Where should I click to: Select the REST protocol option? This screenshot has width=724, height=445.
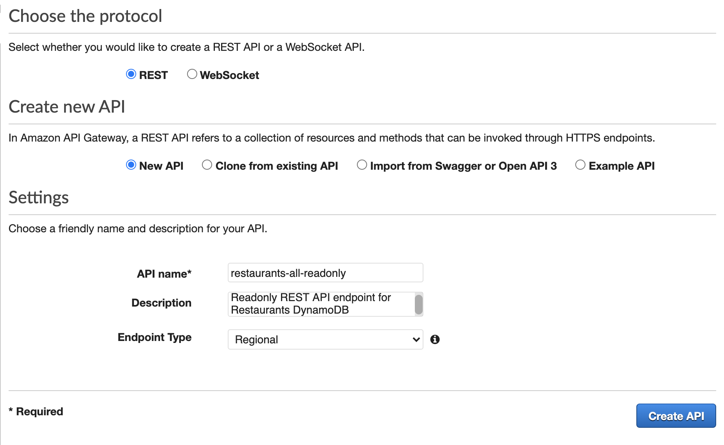(x=131, y=74)
